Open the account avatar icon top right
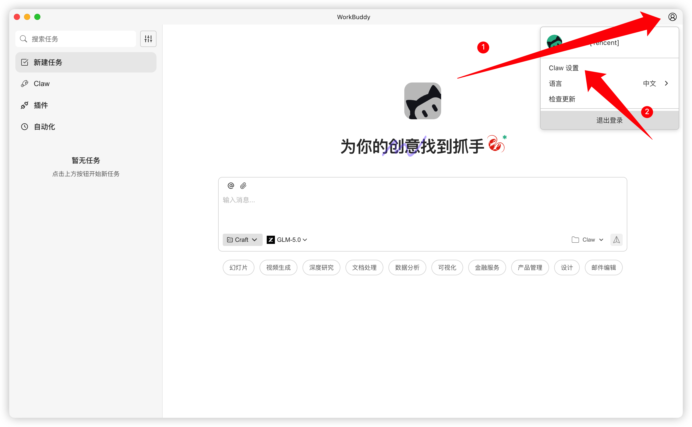 pos(673,17)
